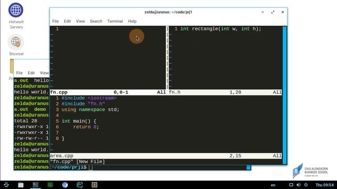Open the volume control in the tray
The image size is (337, 189).
coord(299,185)
